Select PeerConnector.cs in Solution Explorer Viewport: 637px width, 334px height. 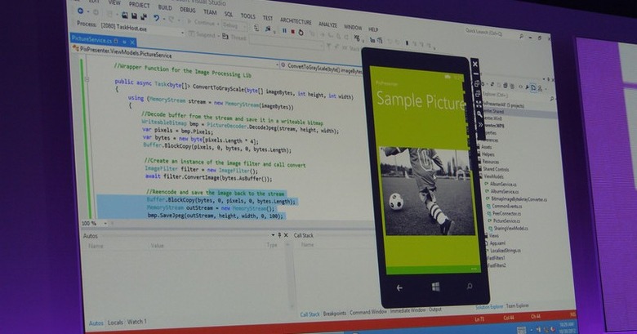tap(504, 213)
